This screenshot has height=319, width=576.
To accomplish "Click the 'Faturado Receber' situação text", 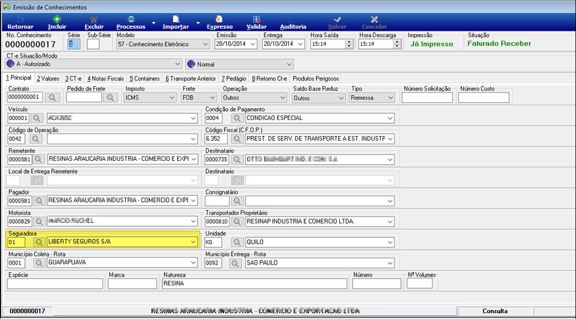I will (499, 43).
